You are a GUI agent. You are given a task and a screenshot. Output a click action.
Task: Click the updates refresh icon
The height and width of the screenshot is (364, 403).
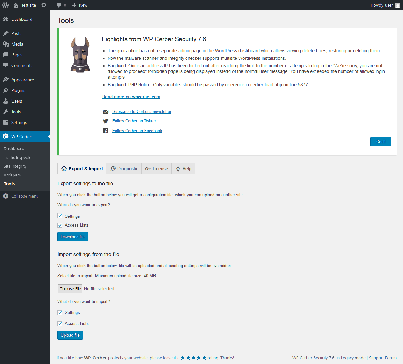(x=44, y=5)
